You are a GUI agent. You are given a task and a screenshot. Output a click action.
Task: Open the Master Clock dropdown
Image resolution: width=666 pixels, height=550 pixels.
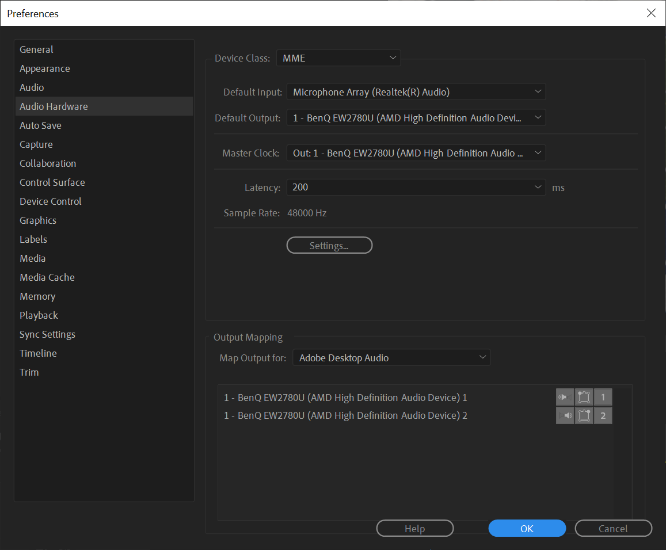click(x=416, y=152)
